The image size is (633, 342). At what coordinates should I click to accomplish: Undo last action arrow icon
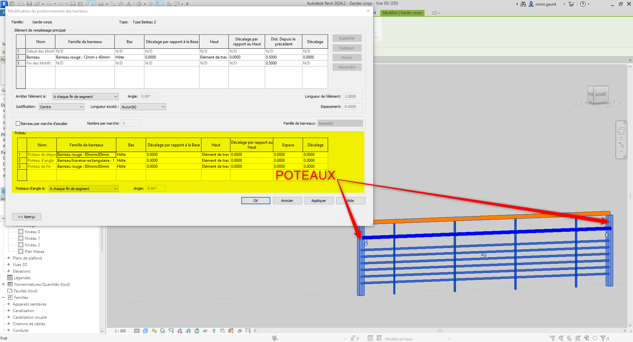49,4
